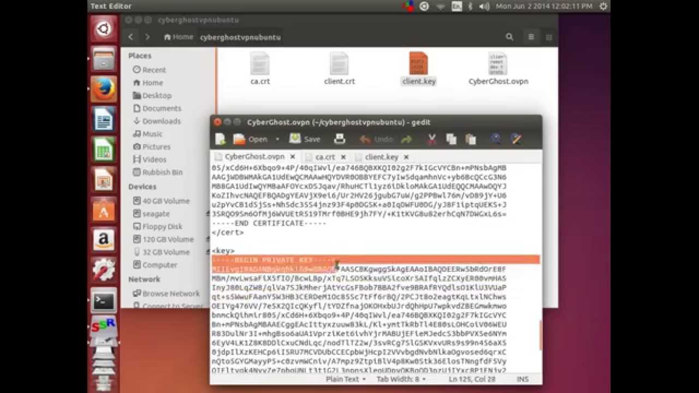Redo the last undone edit
Screen dimensions: 699x393
point(407,139)
